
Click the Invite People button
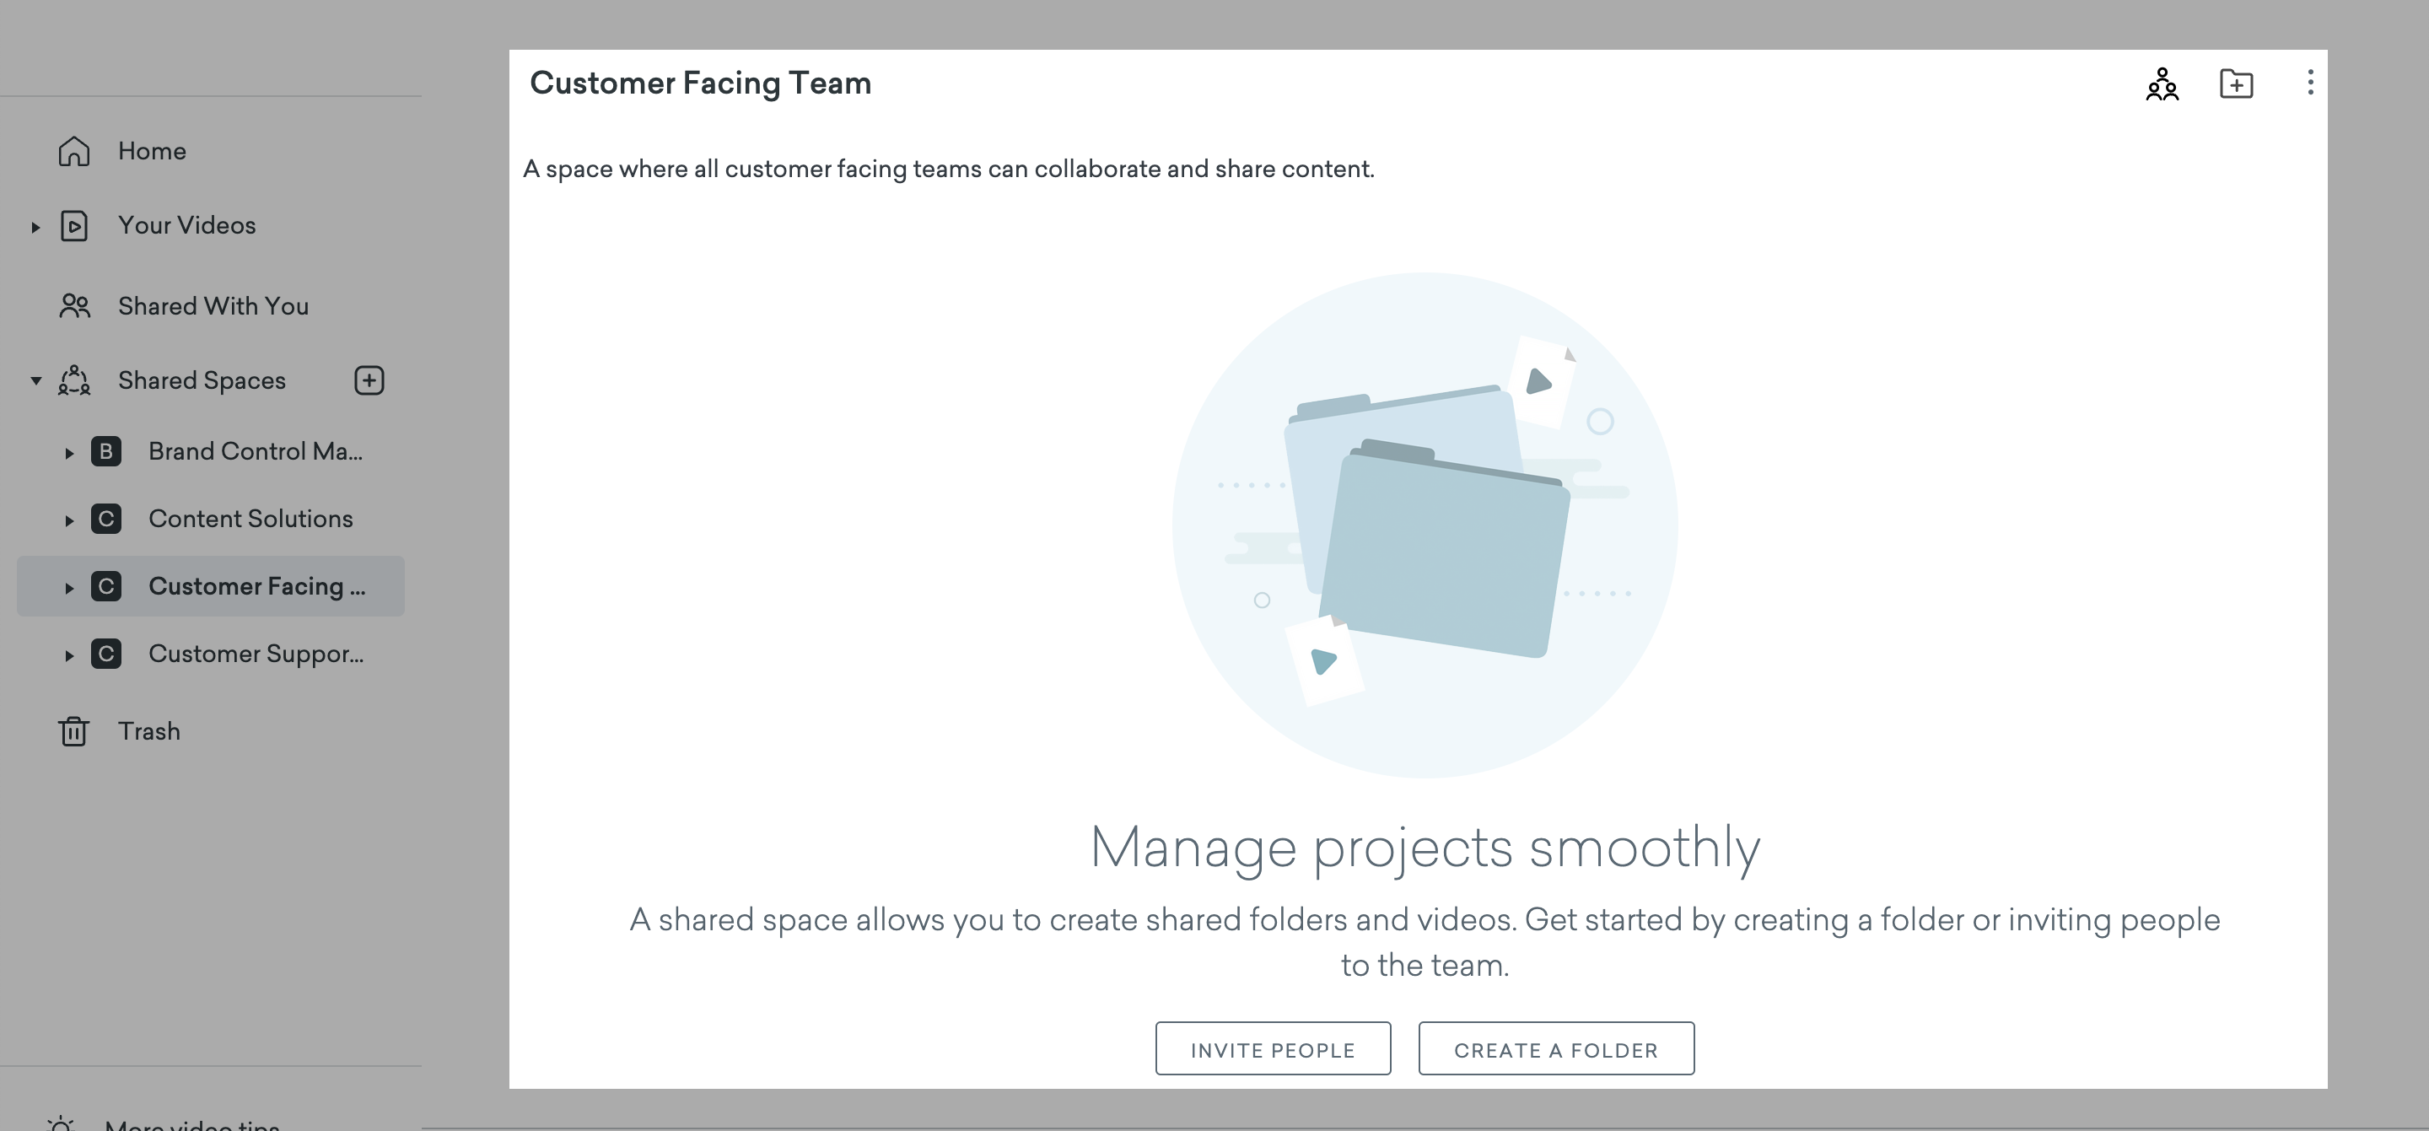pyautogui.click(x=1272, y=1049)
